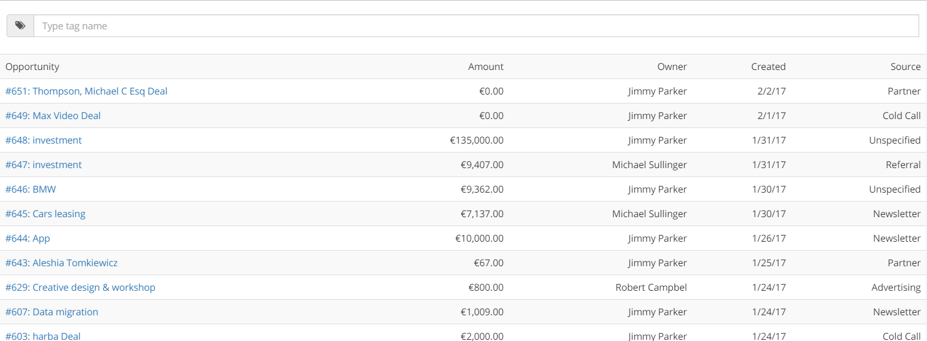Open the #645 Cars leasing opportunity
The width and height of the screenshot is (927, 341).
pyautogui.click(x=46, y=214)
